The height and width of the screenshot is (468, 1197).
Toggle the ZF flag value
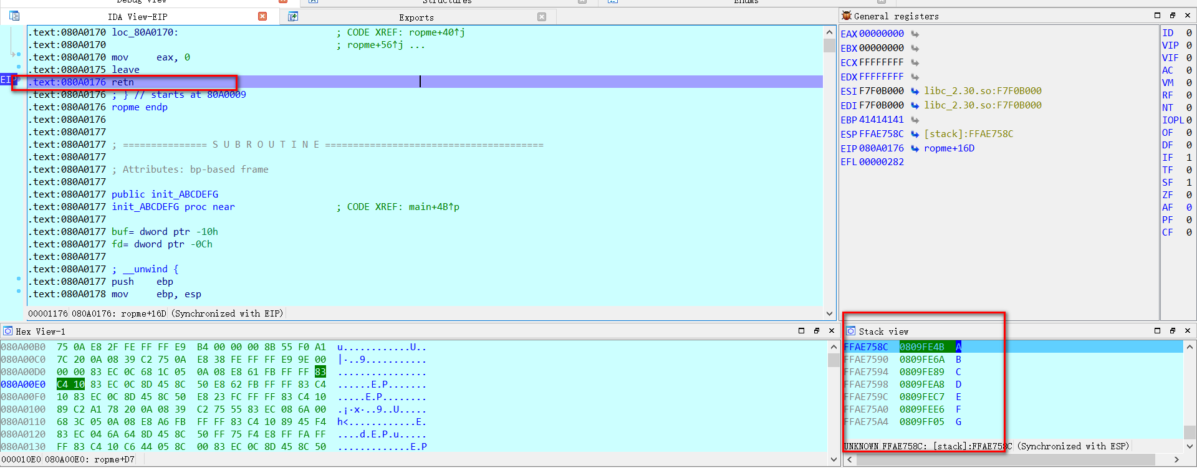[1189, 195]
